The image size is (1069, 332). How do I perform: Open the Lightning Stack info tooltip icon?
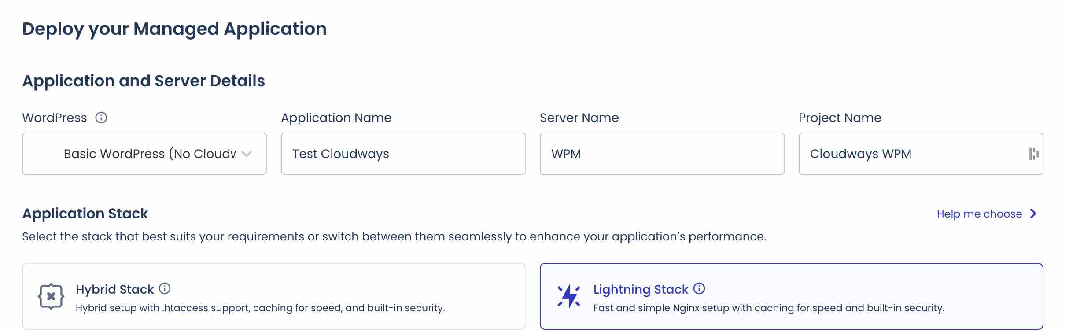[699, 288]
